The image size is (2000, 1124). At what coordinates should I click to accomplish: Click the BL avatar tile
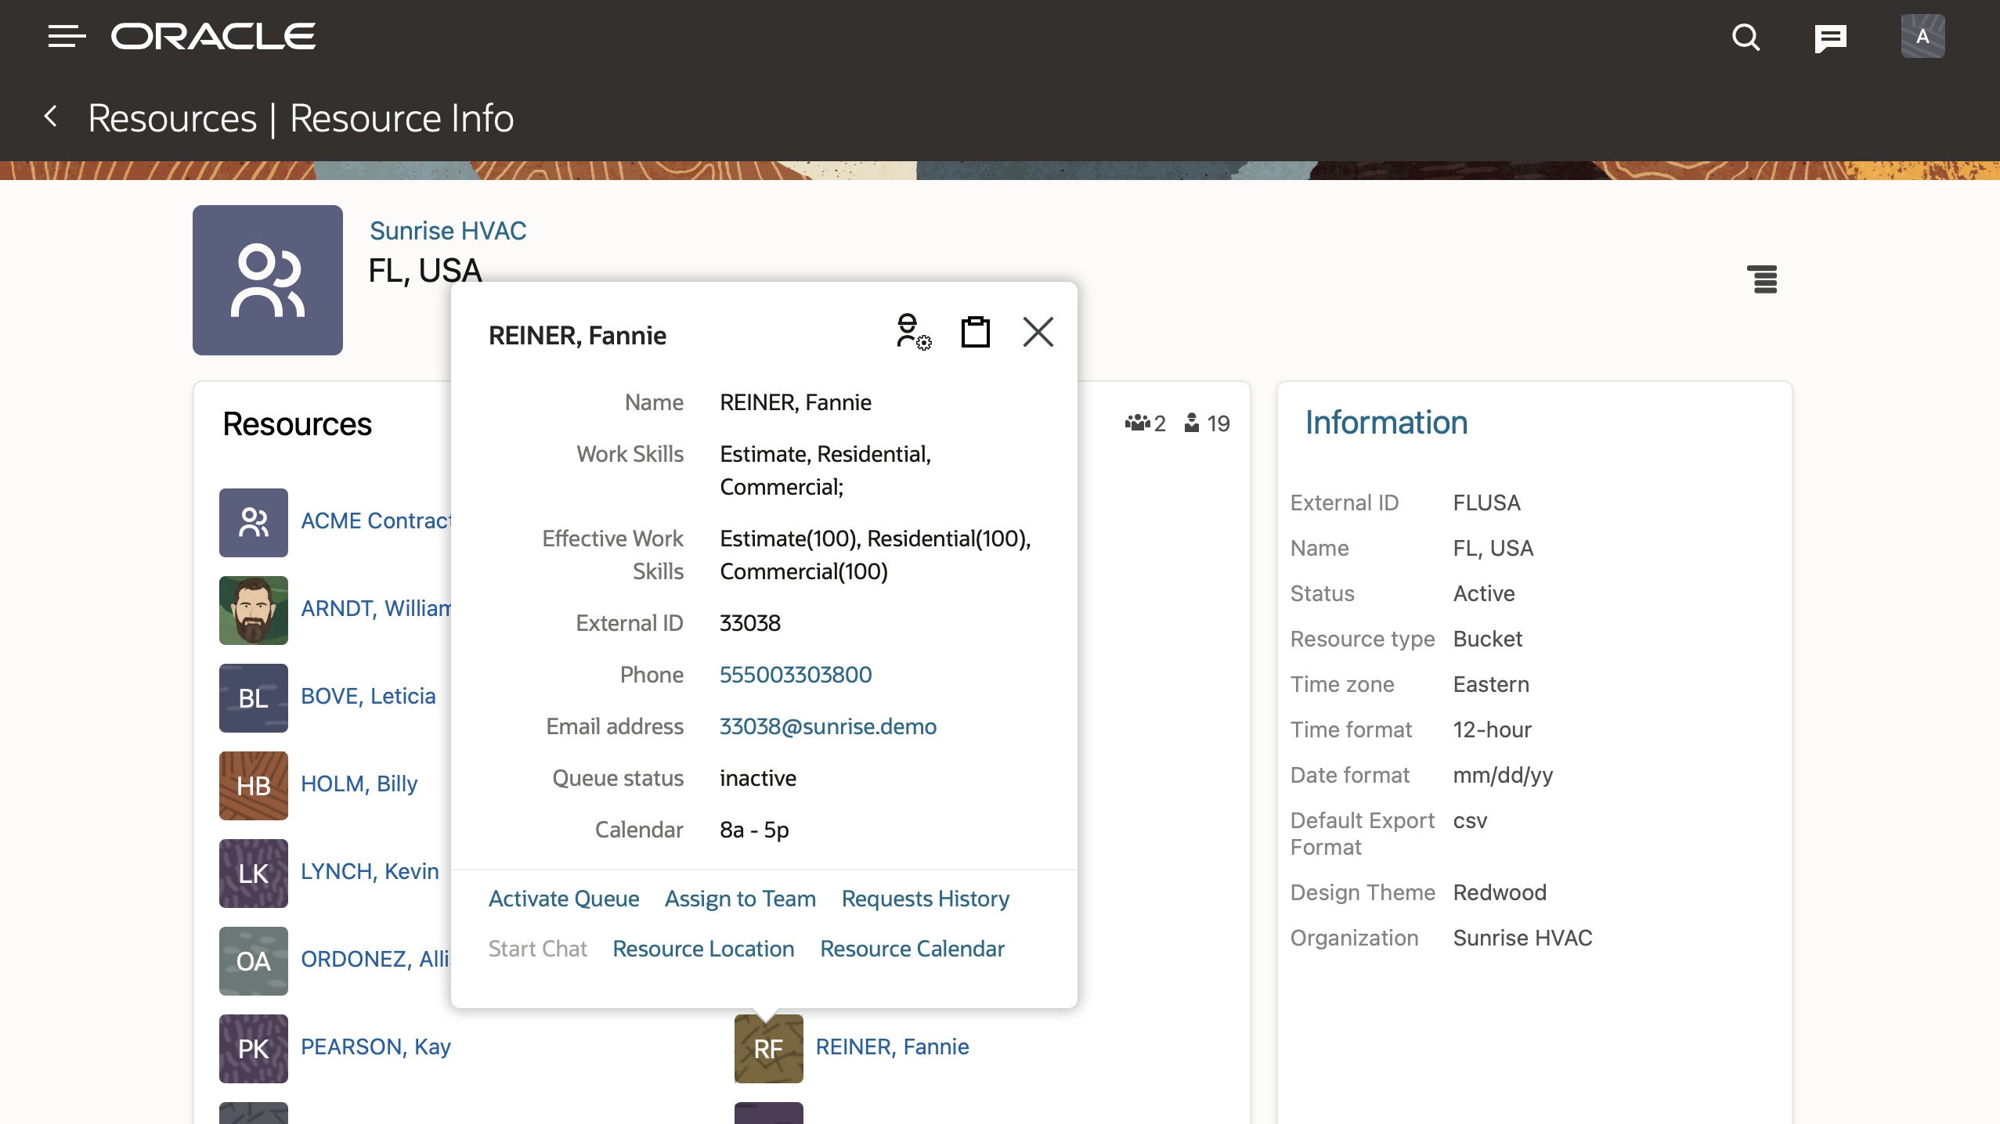coord(254,698)
